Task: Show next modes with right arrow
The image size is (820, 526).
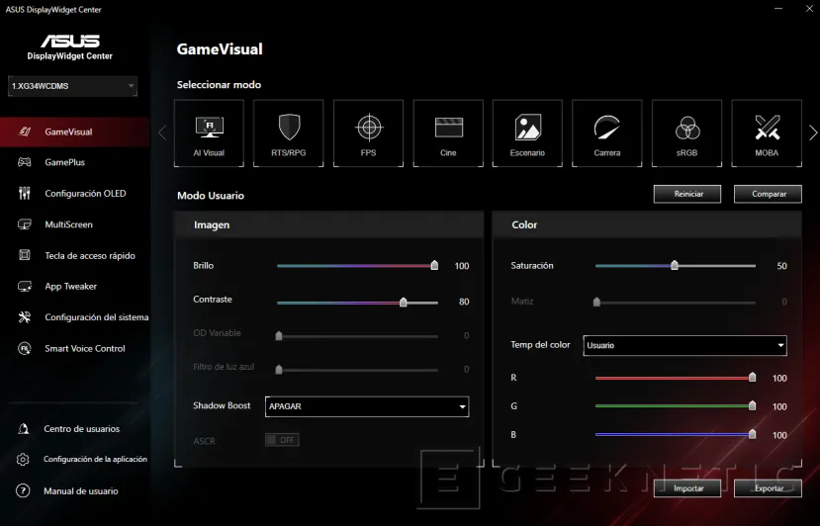Action: pyautogui.click(x=812, y=132)
